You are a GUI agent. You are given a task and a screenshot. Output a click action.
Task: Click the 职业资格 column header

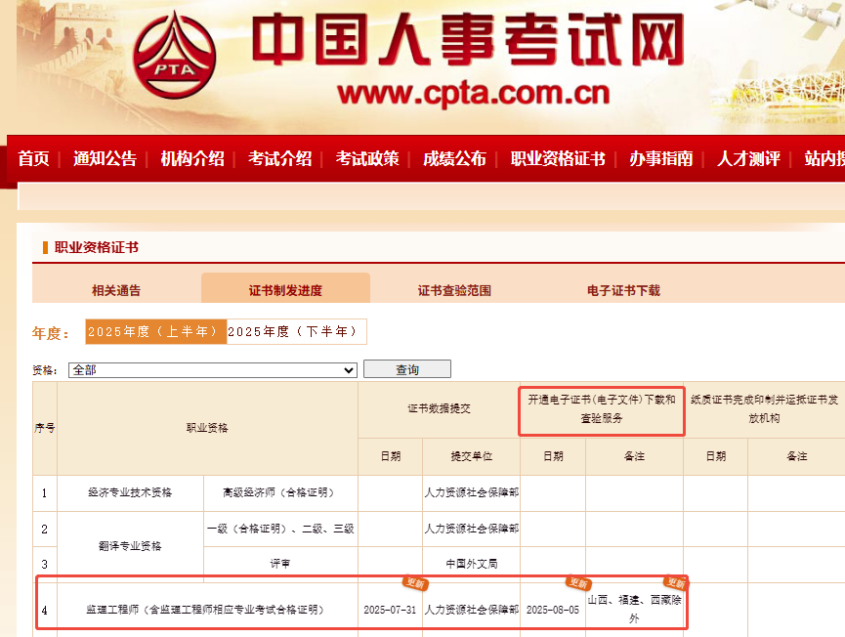tap(207, 428)
